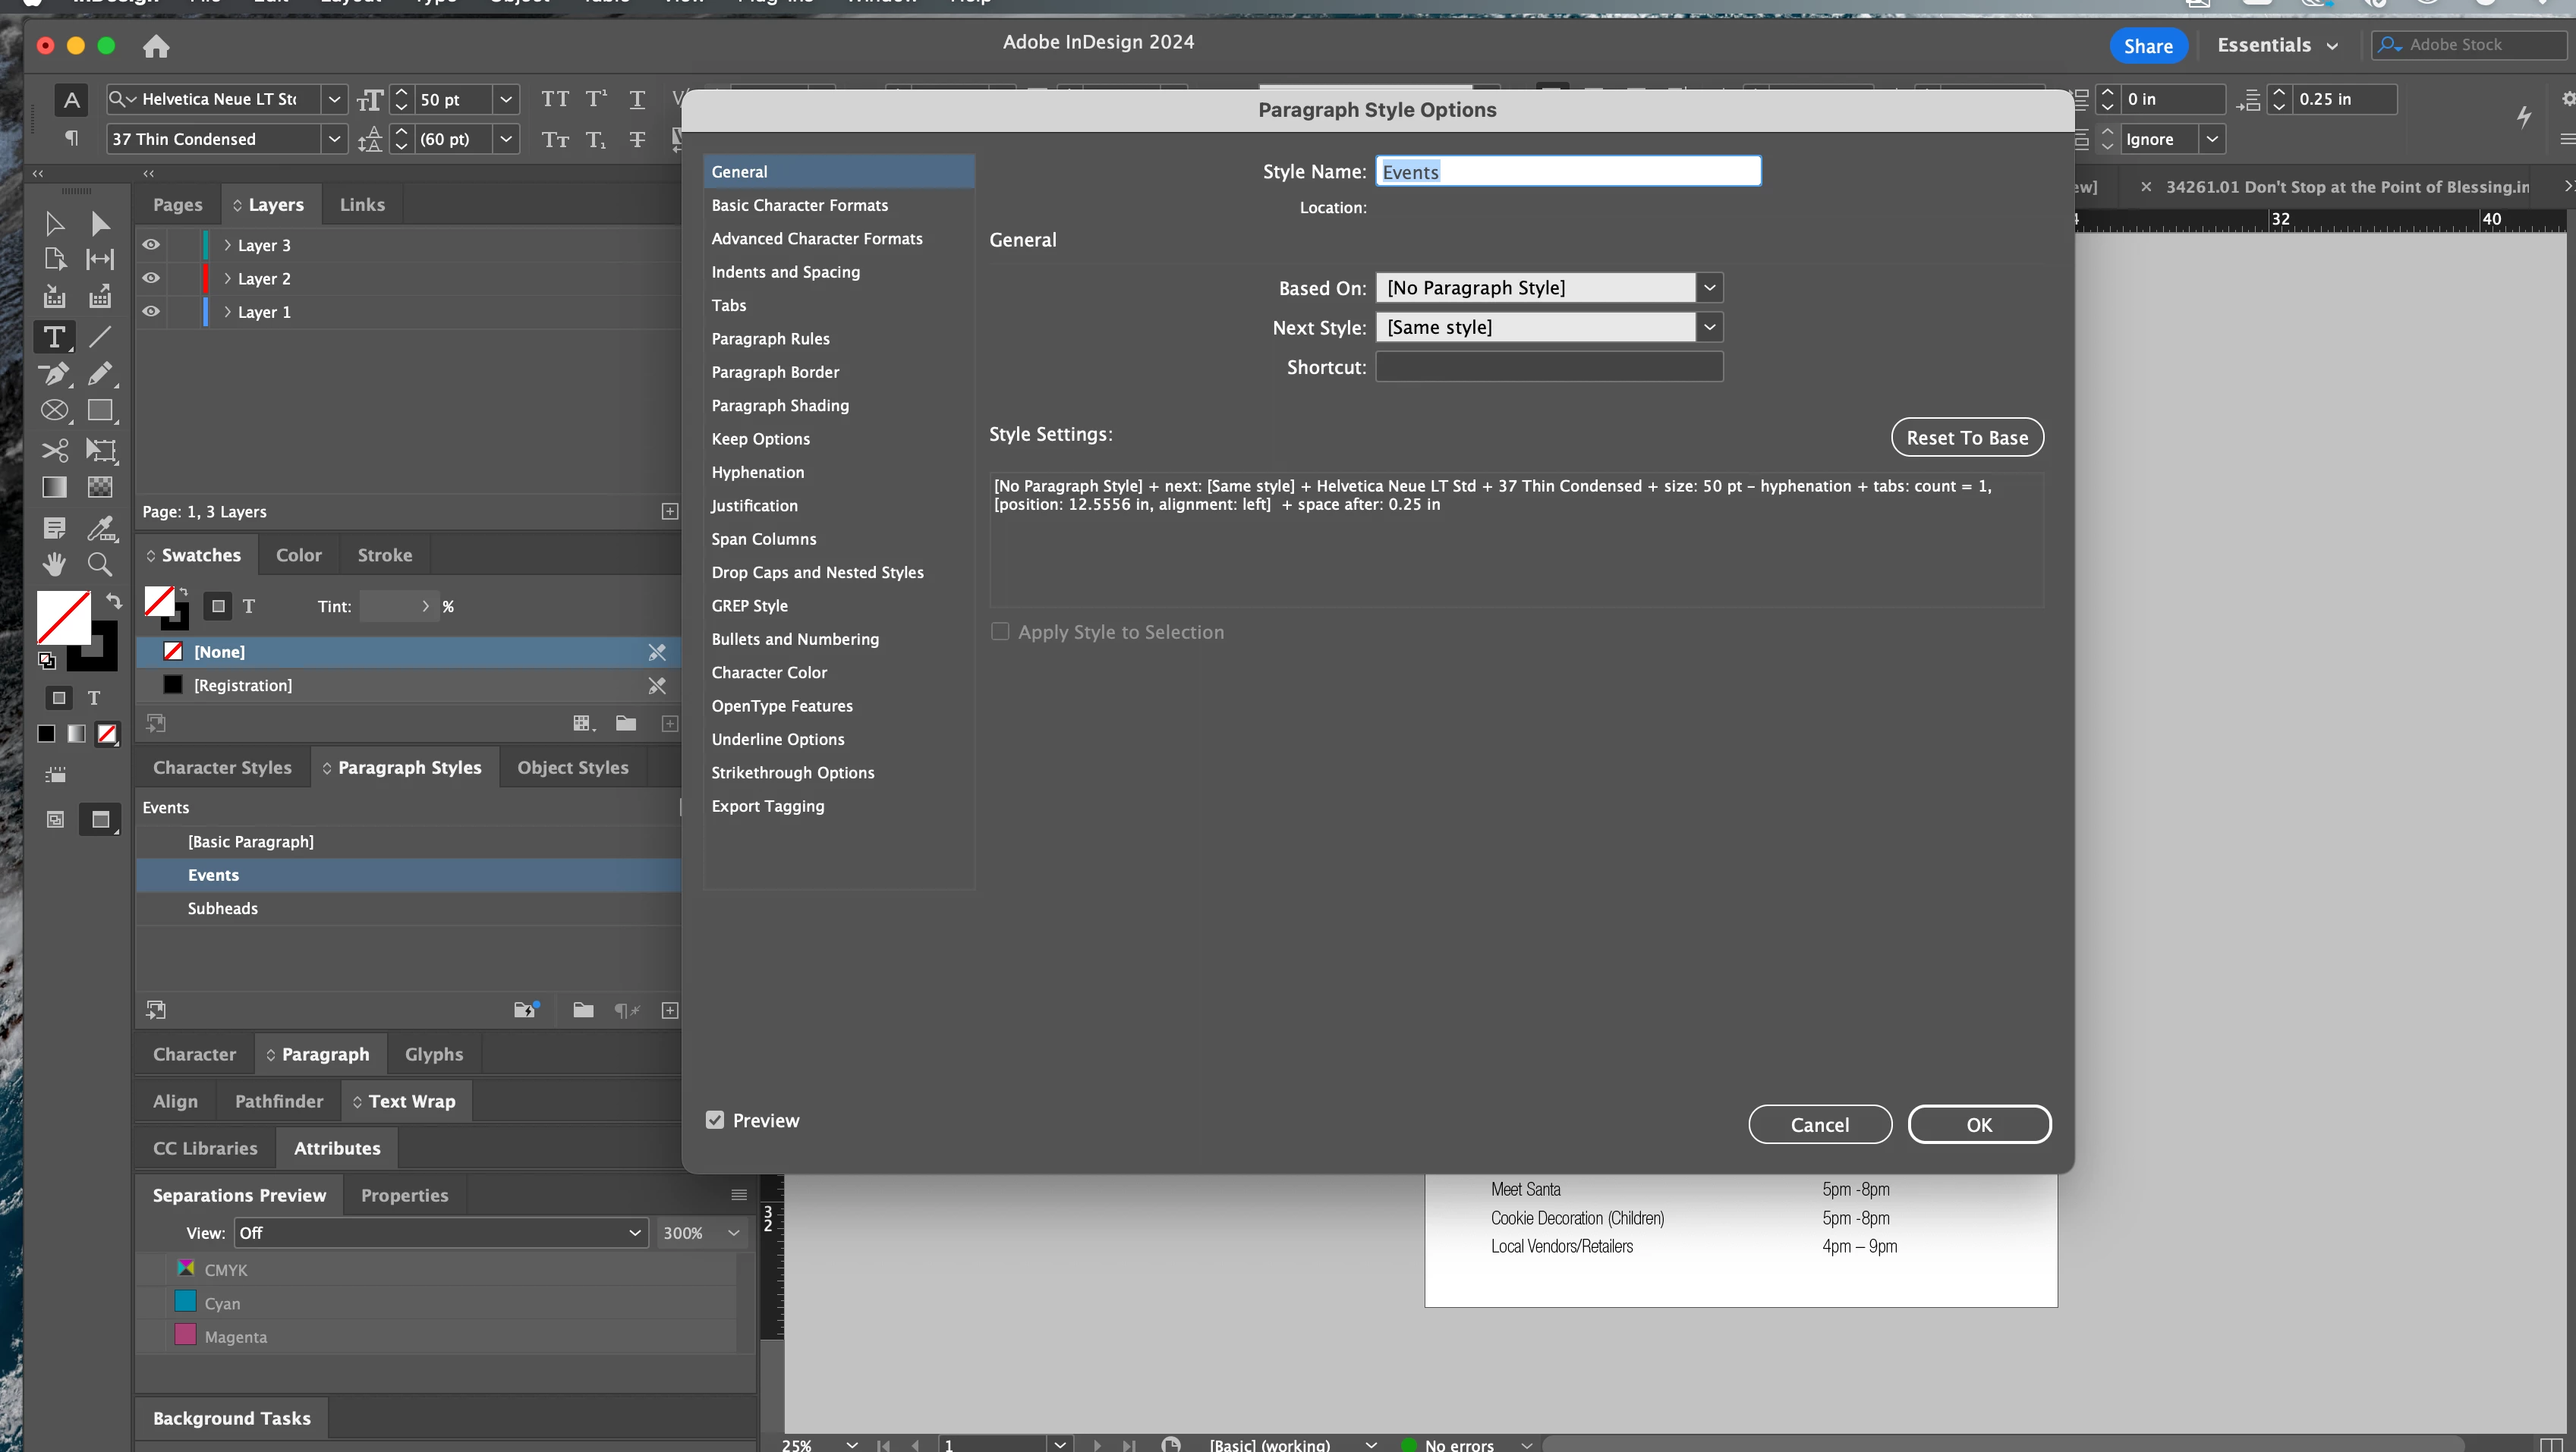Open the Next Style dropdown
The image size is (2576, 1452).
coord(1709,328)
